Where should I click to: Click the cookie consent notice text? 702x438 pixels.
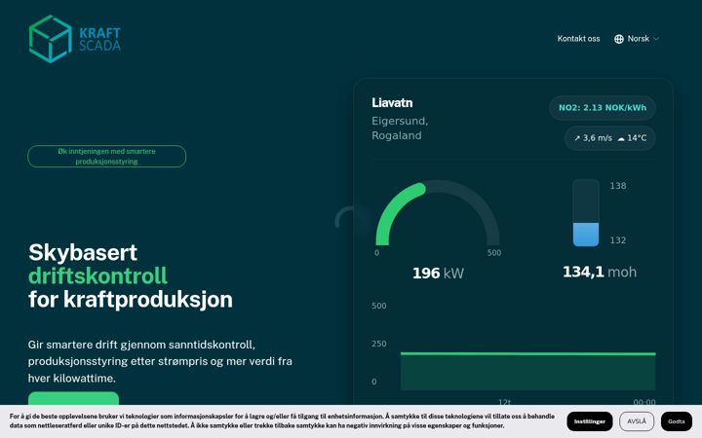point(282,421)
